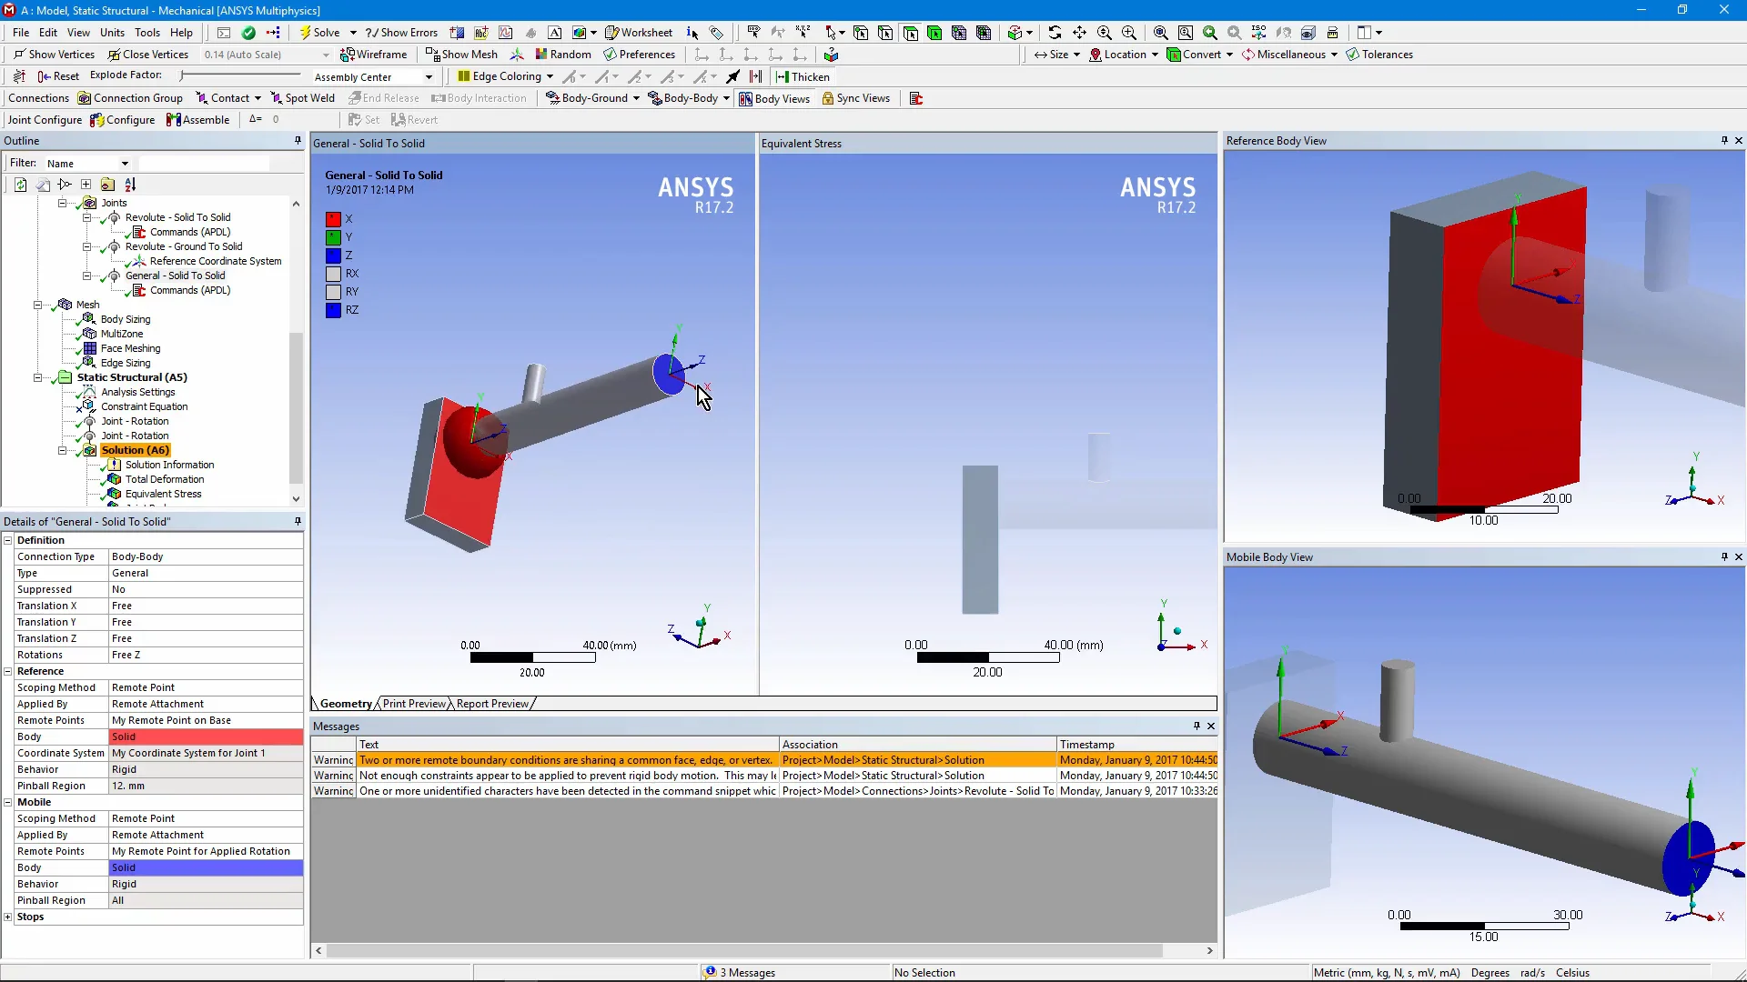Click the Messages panel horizontal scrollbar
Image resolution: width=1747 pixels, height=982 pixels.
click(x=744, y=950)
